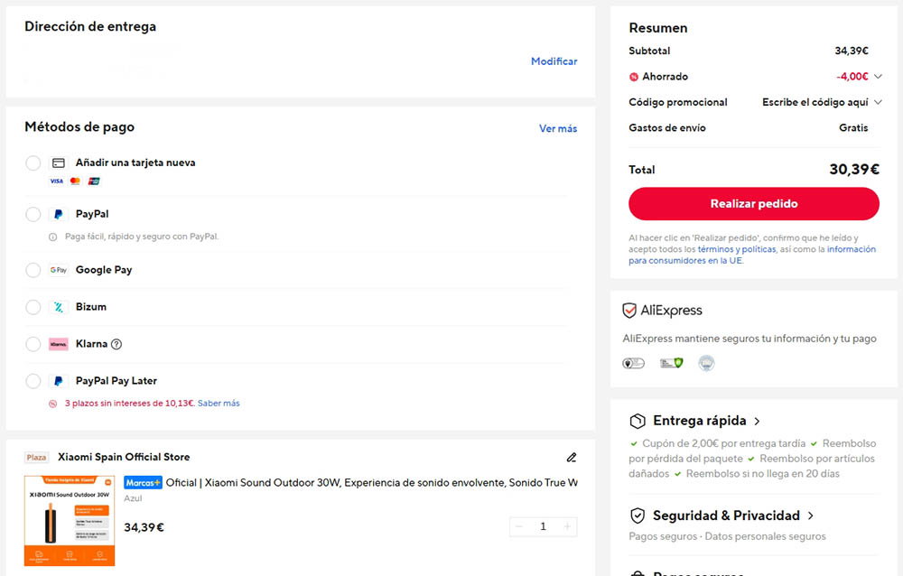903x576 pixels.
Task: Open Xiaomi Spain Official Store name
Action: (124, 457)
